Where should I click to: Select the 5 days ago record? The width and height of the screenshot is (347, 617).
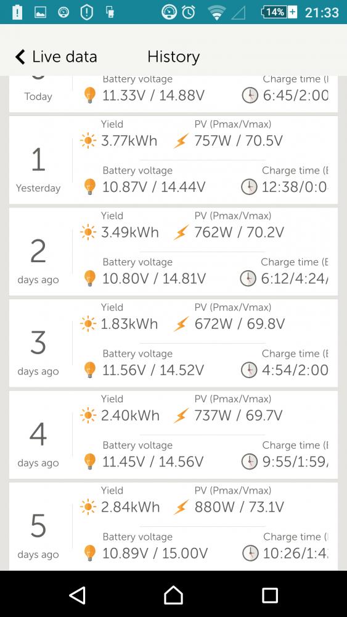coord(173,526)
